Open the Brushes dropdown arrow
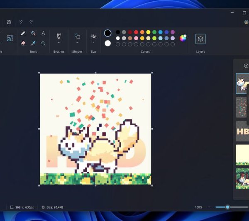Viewport: 249px width, 221px height. (x=59, y=43)
